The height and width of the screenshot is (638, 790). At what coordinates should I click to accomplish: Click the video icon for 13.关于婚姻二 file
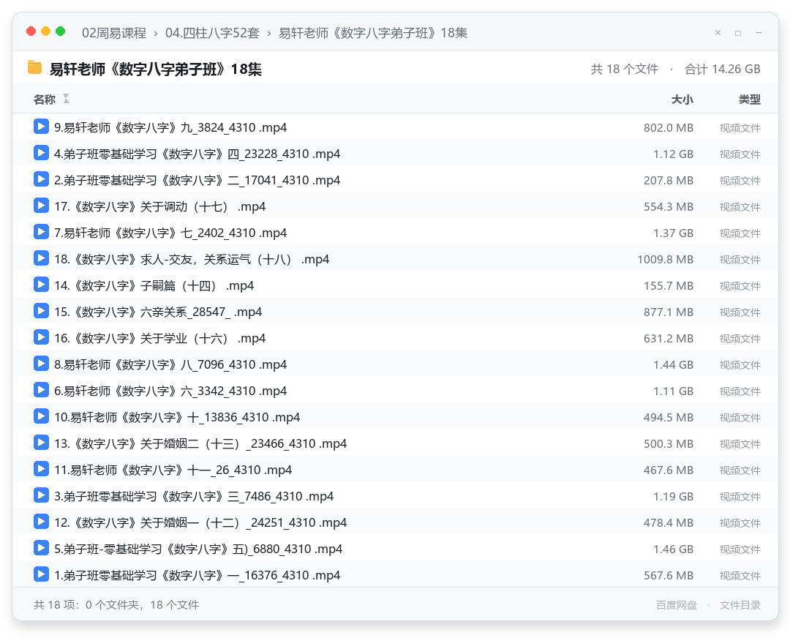(41, 443)
